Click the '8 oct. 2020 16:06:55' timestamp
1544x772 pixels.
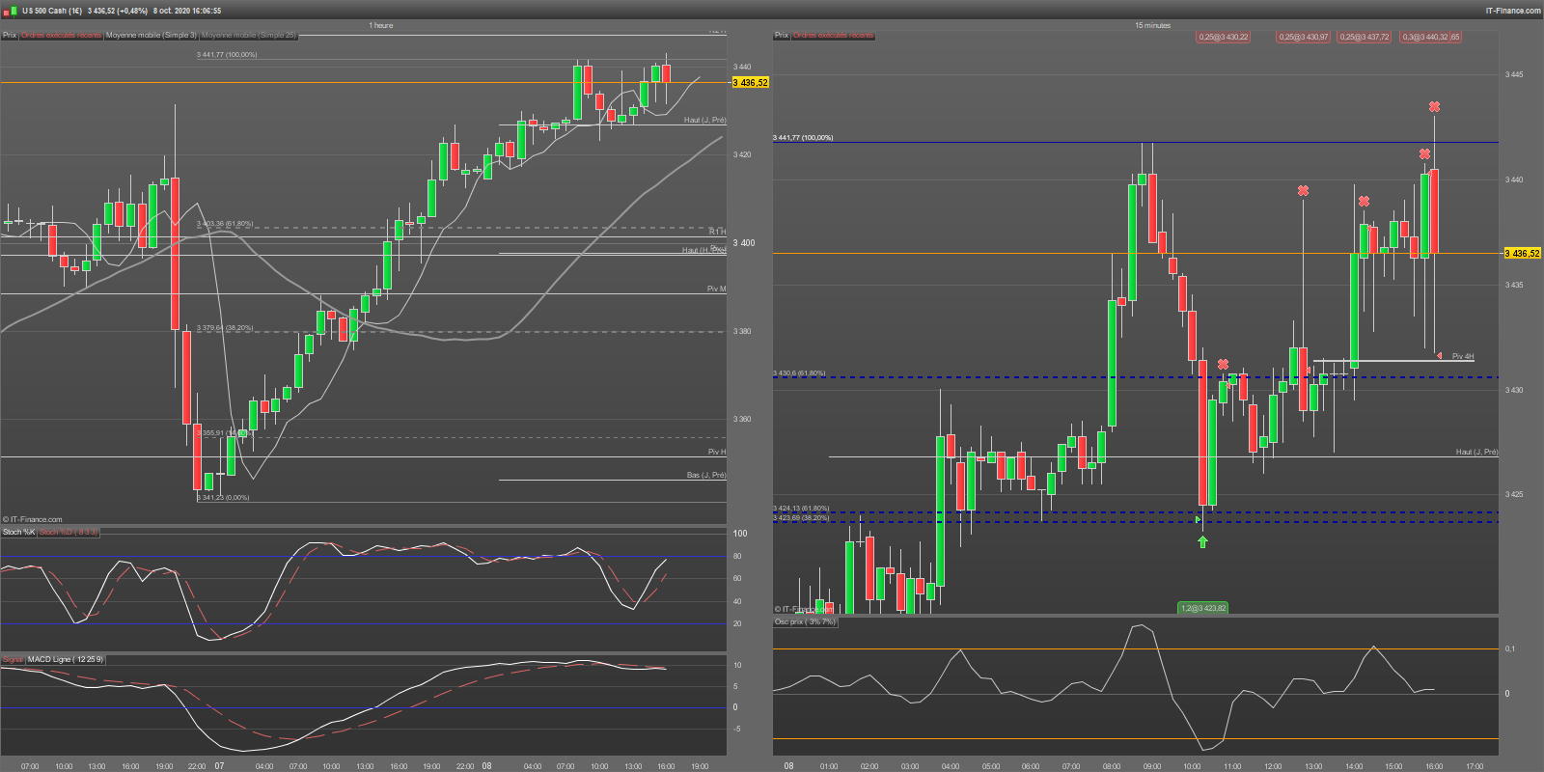pyautogui.click(x=187, y=11)
